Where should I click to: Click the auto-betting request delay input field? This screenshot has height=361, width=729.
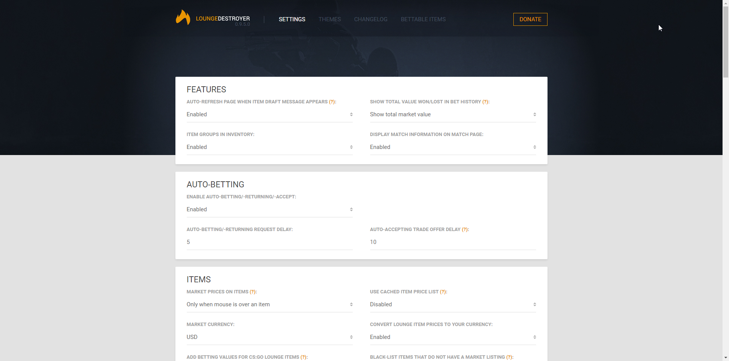click(269, 242)
